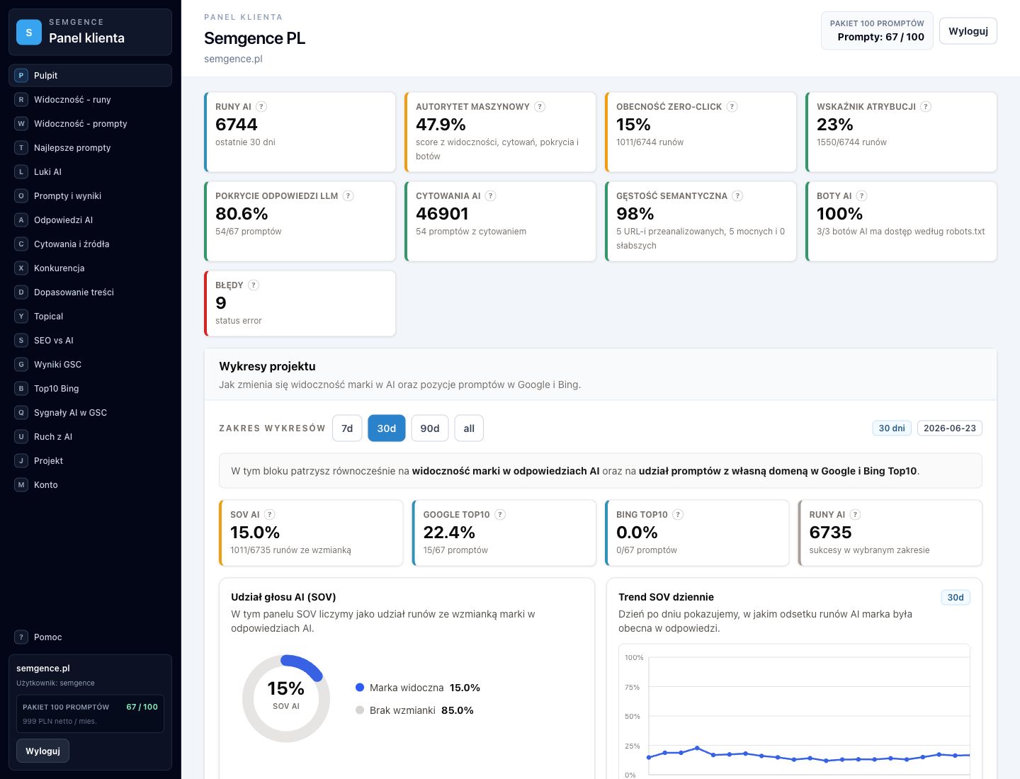The height and width of the screenshot is (779, 1020).
Task: Click the Trend SOV dziennie line chart
Action: (x=795, y=712)
